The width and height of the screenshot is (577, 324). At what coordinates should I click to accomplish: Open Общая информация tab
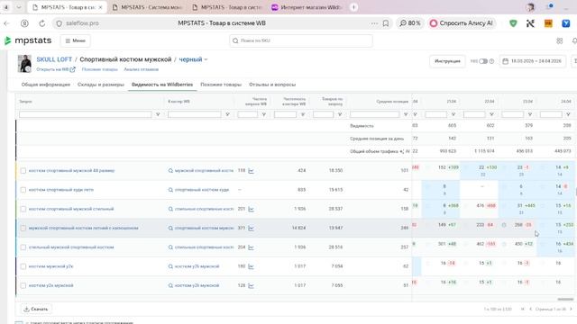click(x=46, y=85)
